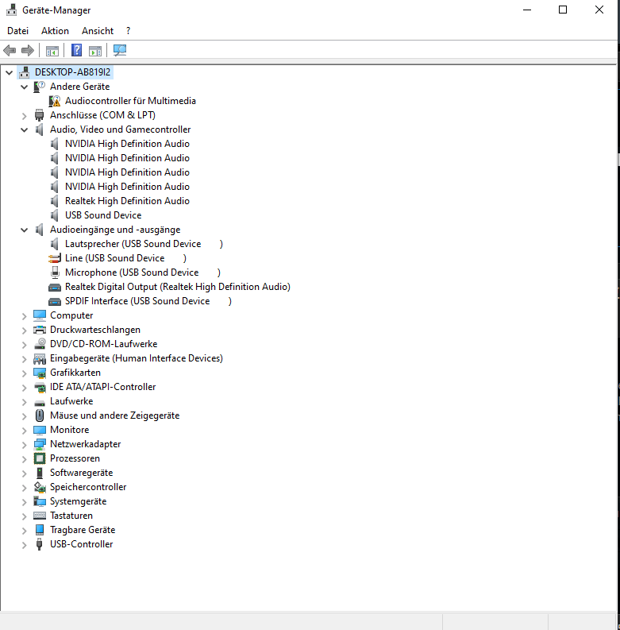Viewport: 620px width, 630px height.
Task: Select the Audio, Video und Gamecontroller label
Action: [120, 129]
